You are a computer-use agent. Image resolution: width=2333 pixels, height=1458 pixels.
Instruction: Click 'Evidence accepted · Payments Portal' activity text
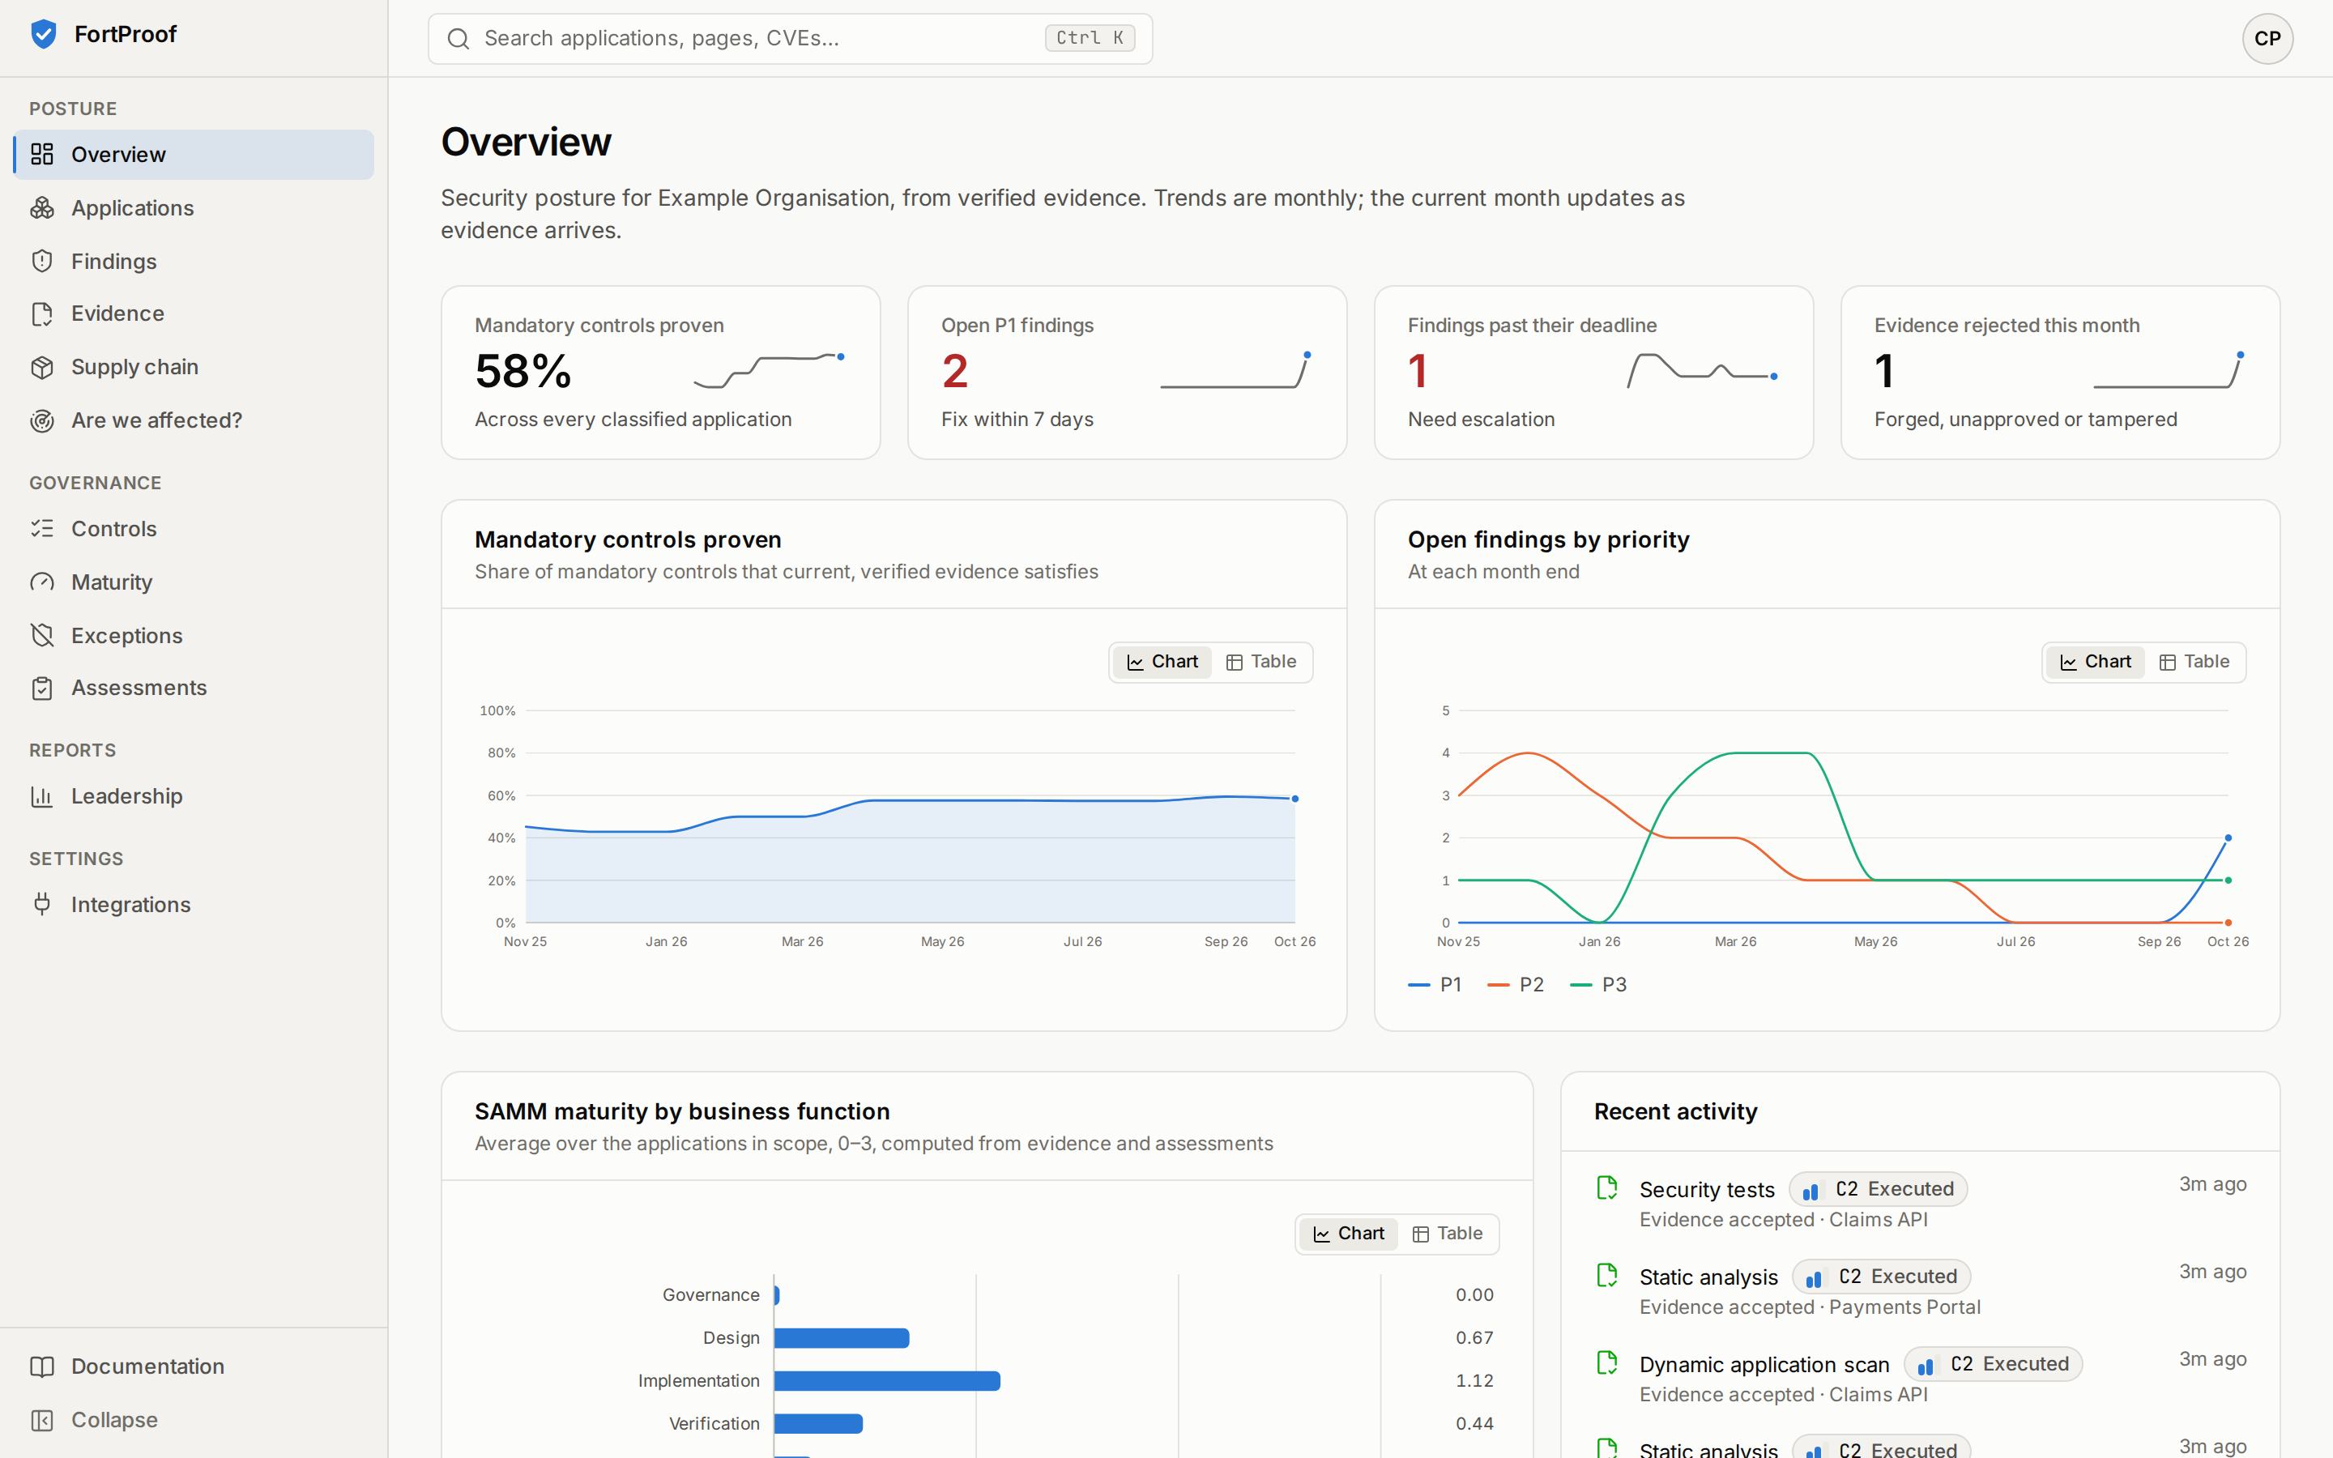coord(1810,1307)
